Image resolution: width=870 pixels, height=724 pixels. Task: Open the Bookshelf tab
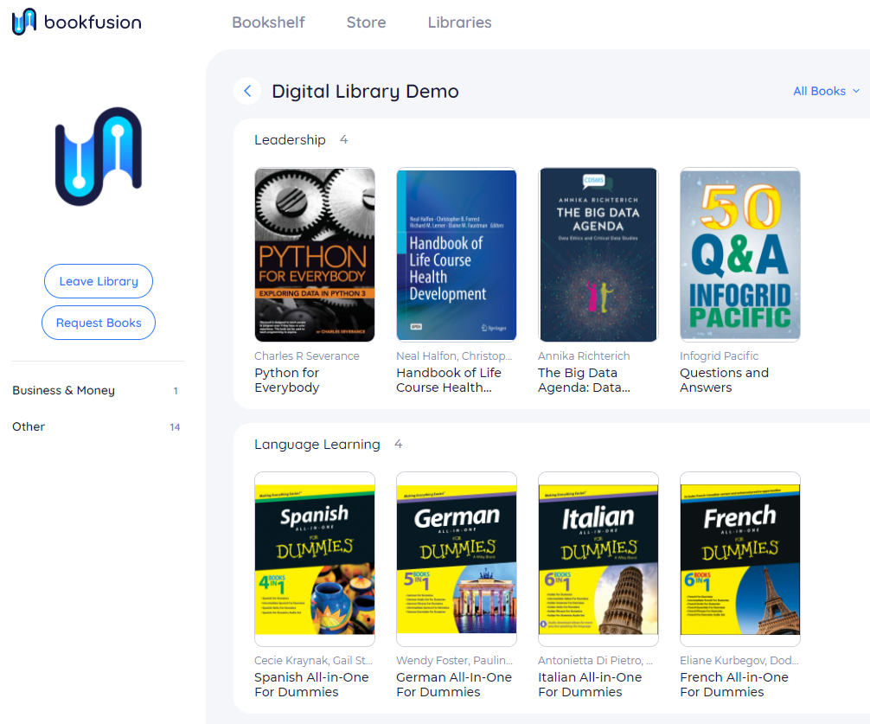click(269, 22)
